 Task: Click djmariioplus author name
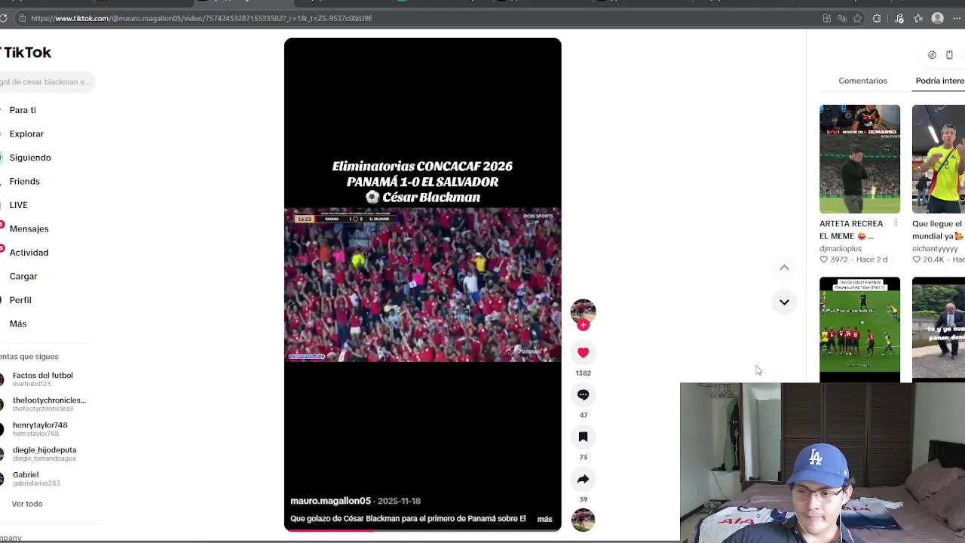(x=841, y=248)
